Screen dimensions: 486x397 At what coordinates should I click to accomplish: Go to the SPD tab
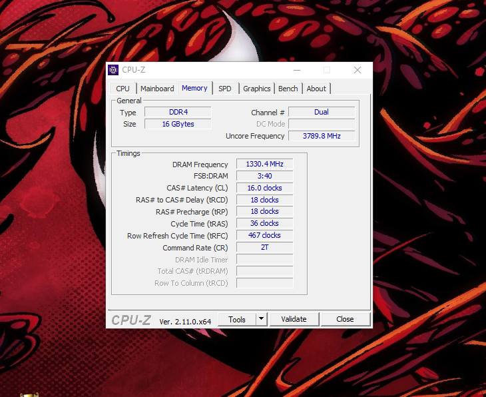click(225, 89)
